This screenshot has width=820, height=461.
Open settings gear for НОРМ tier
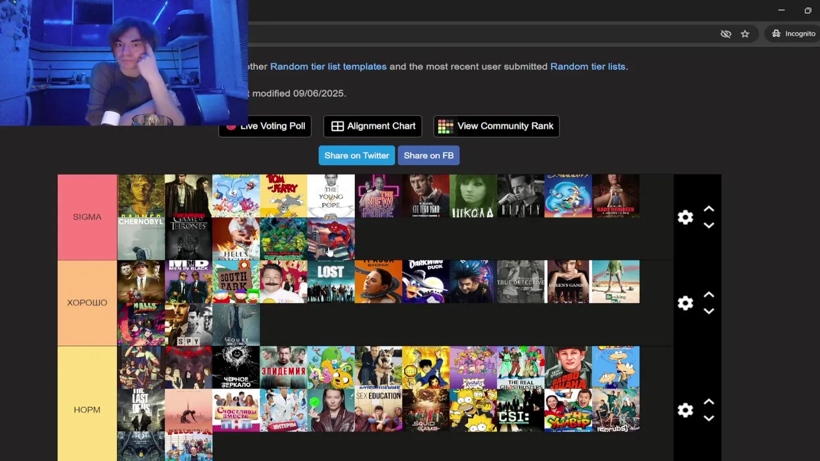[x=685, y=410]
